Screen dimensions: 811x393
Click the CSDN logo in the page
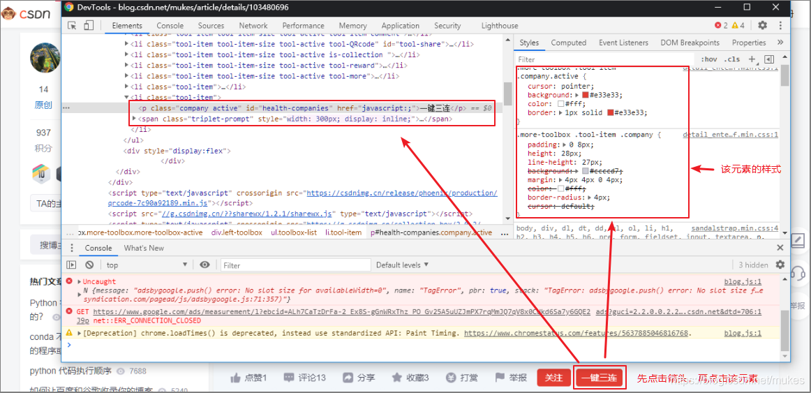click(26, 14)
